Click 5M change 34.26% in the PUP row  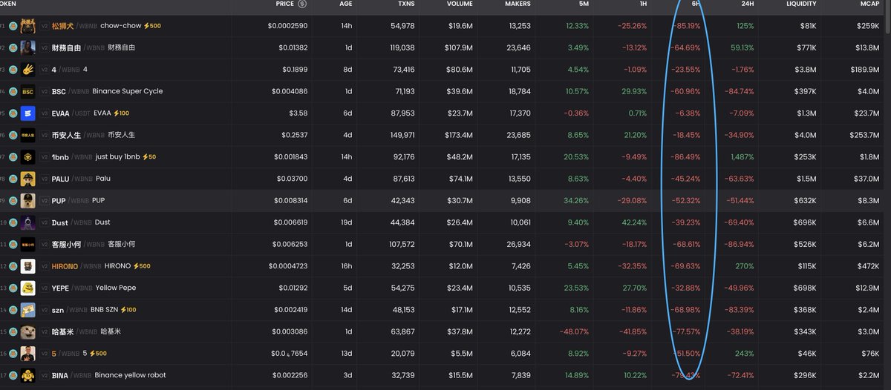coord(576,201)
